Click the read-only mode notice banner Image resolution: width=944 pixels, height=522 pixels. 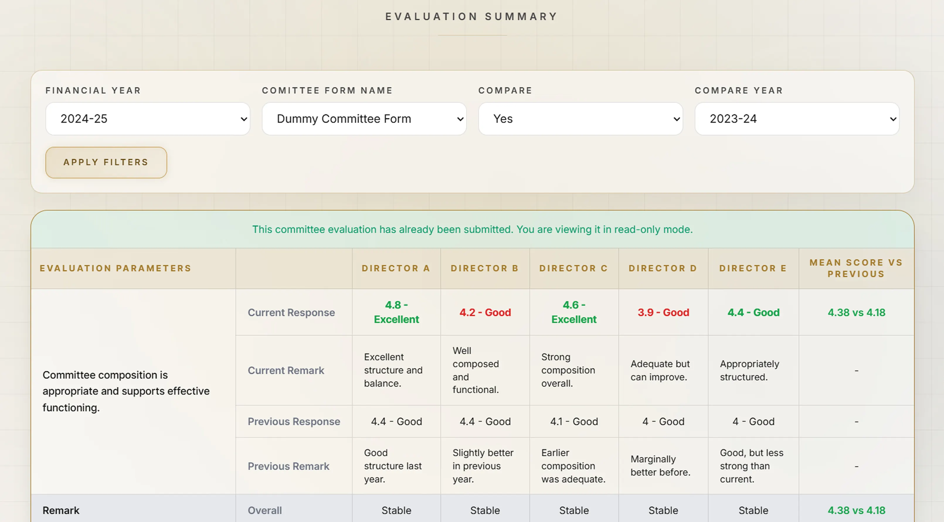click(x=472, y=230)
